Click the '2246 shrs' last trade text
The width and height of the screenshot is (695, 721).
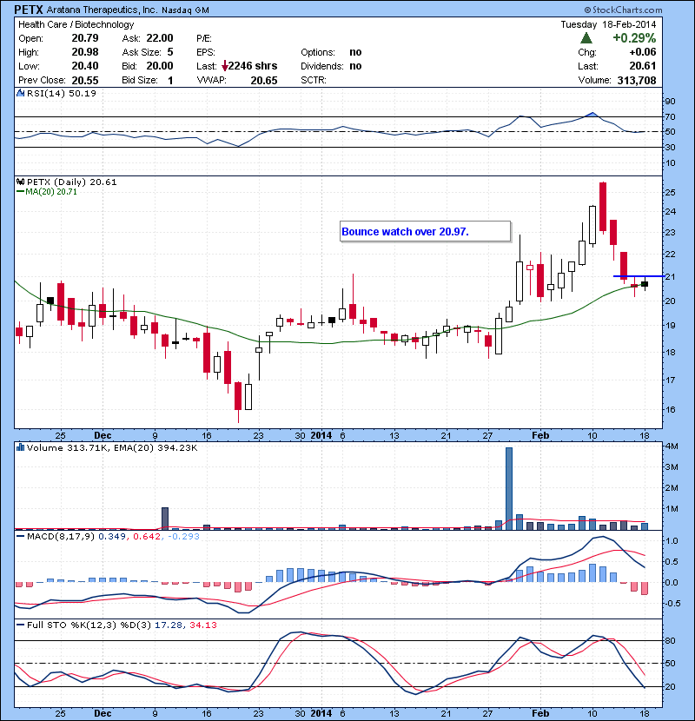point(253,66)
